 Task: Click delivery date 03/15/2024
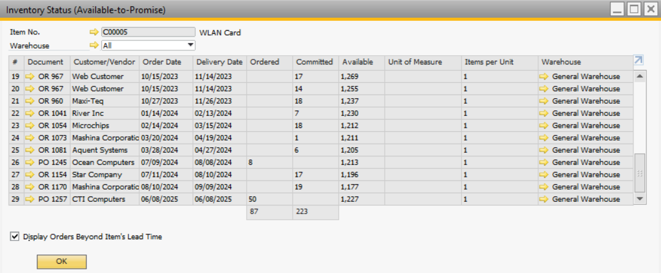coord(220,126)
